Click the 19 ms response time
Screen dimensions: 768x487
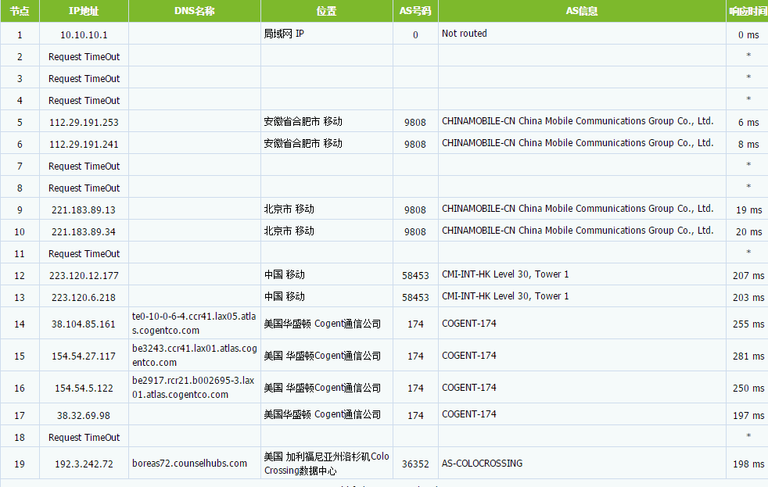(x=749, y=210)
